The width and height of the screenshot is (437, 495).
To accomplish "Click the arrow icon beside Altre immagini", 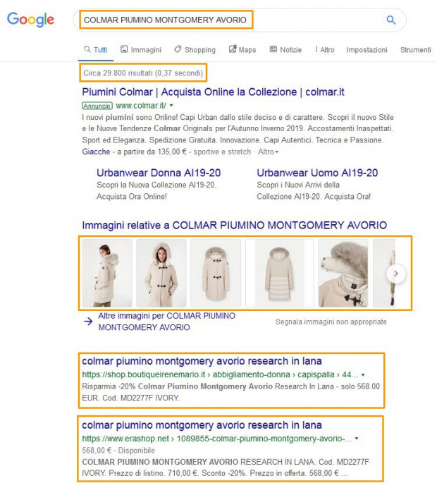I will (x=88, y=322).
